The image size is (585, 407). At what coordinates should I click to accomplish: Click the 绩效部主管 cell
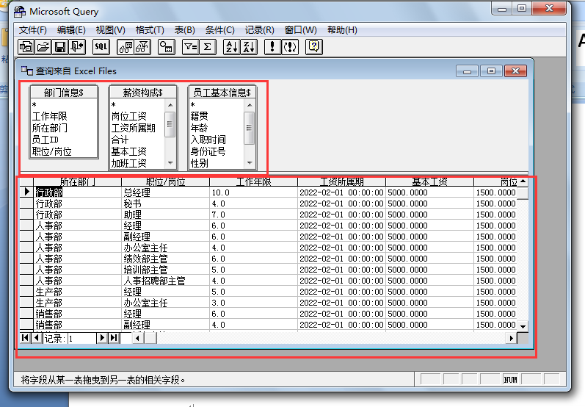tap(165, 259)
